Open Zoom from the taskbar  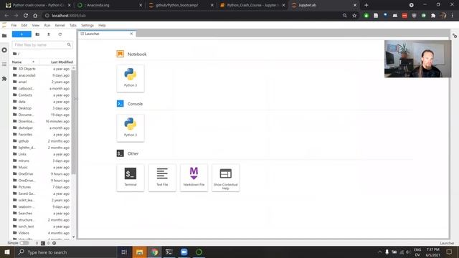[x=184, y=252]
